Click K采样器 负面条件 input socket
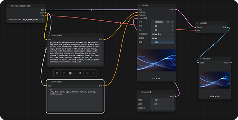This screenshot has height=120, width=238. coord(137,15)
